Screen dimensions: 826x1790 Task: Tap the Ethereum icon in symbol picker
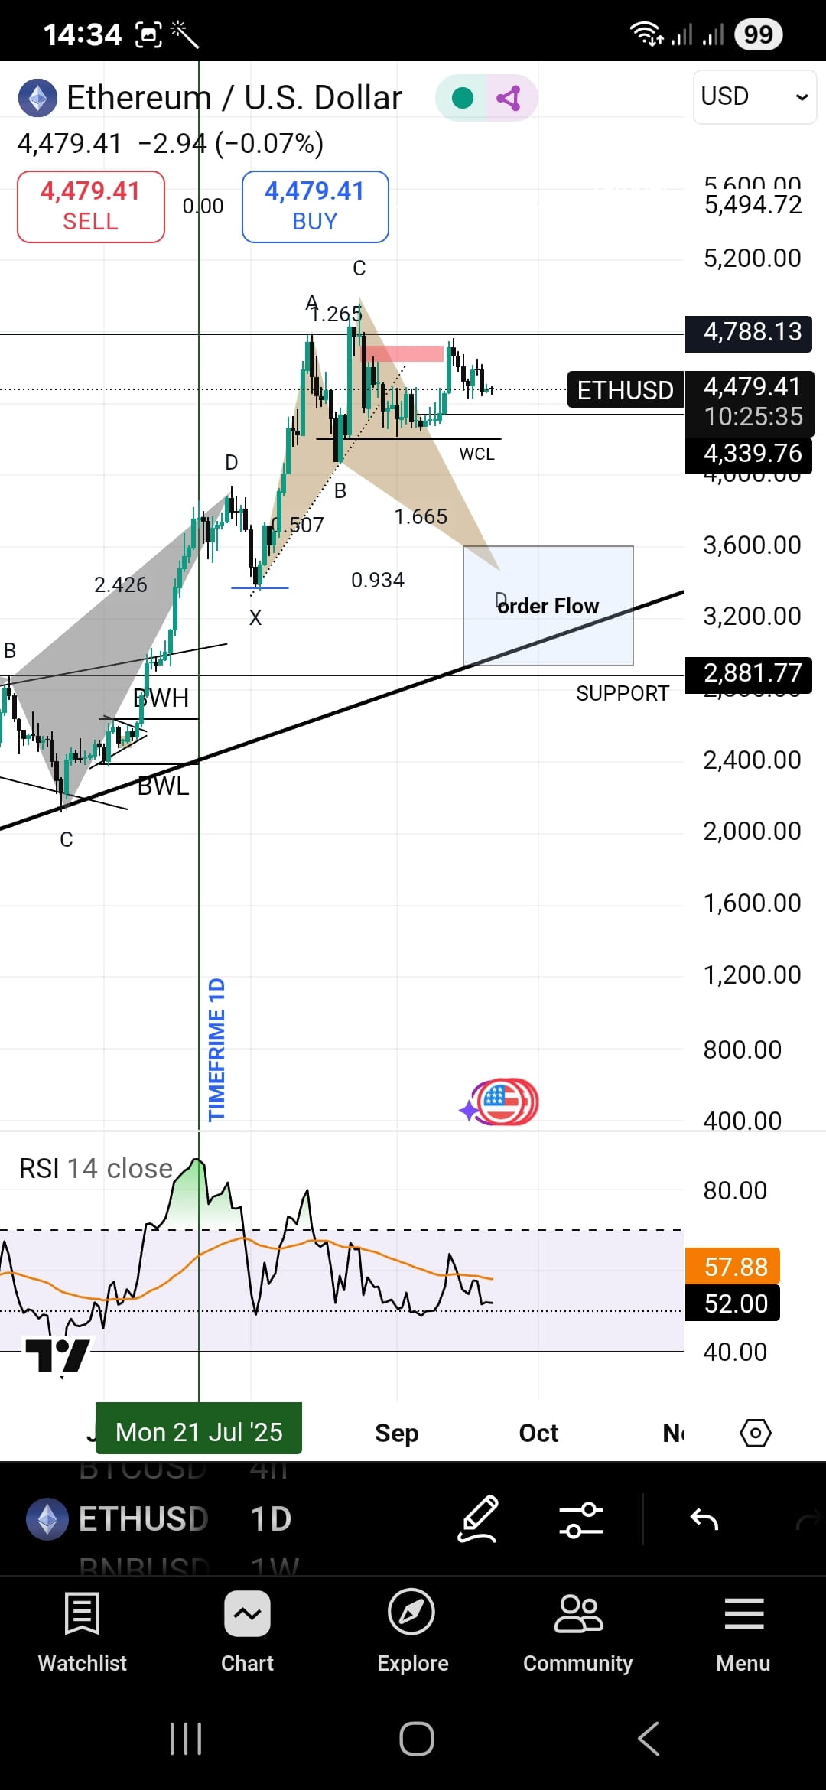pyautogui.click(x=47, y=1518)
